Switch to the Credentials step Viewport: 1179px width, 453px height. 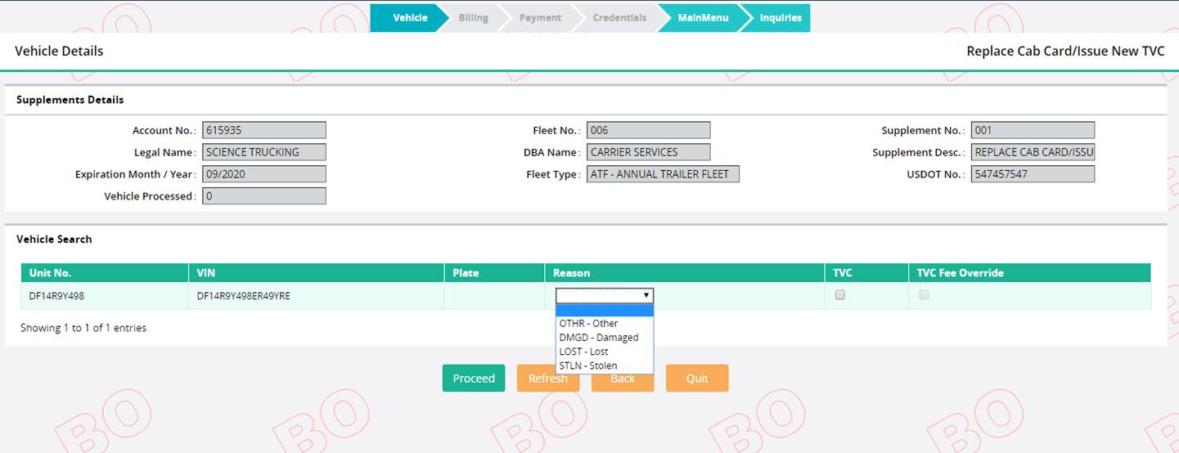click(619, 18)
